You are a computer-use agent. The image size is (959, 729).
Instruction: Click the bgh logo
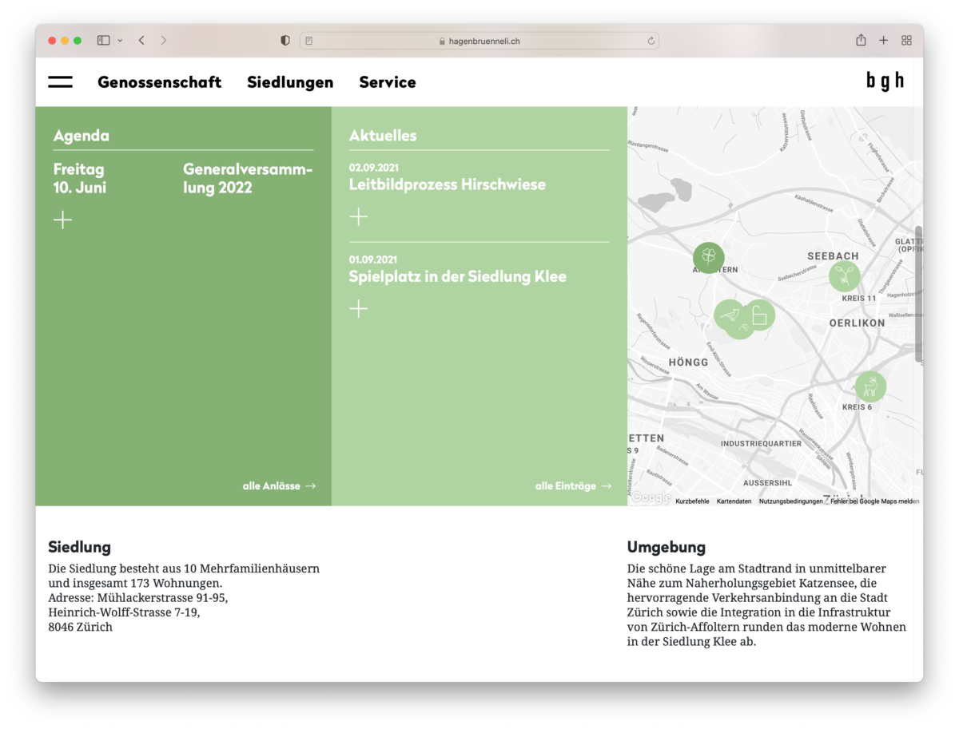[885, 81]
